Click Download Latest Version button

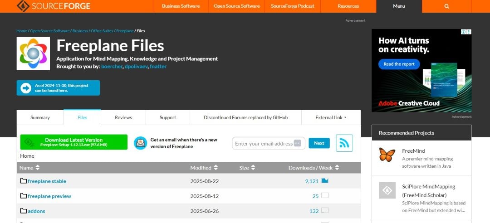point(74,142)
